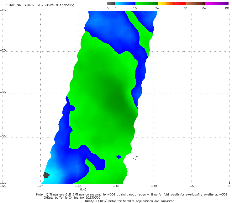Click the blue 5-18 colorbar segment
The height and width of the screenshot is (203, 232).
(x=125, y=4)
